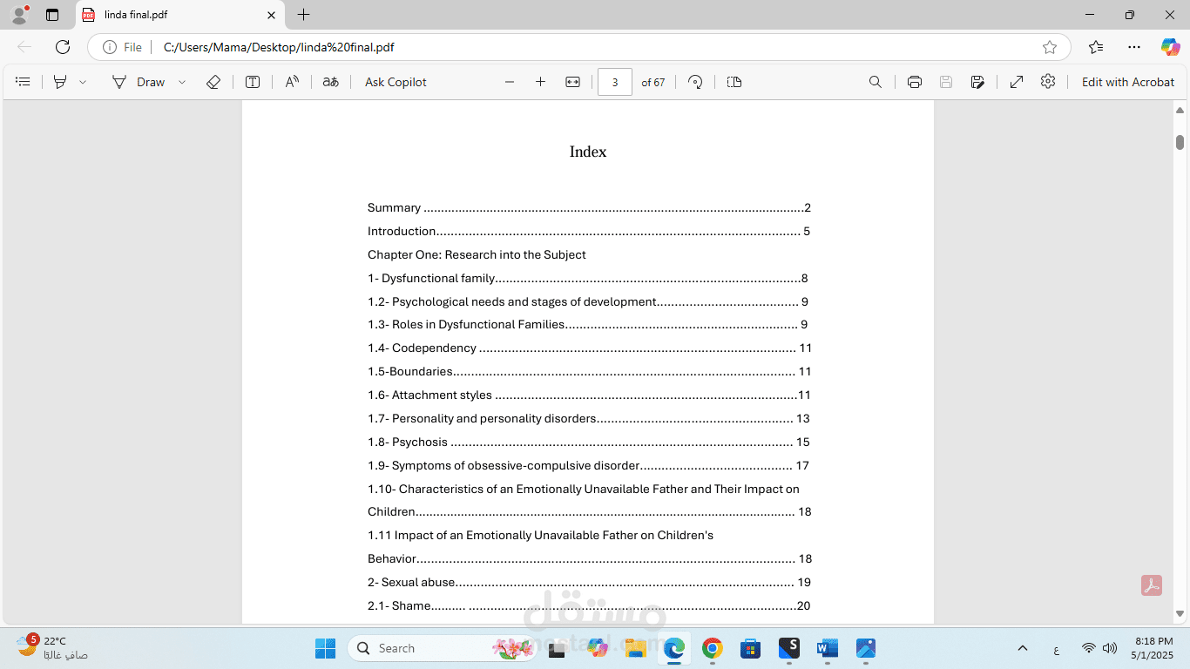1190x669 pixels.
Task: Click the page number field showing 3
Action: (x=615, y=82)
